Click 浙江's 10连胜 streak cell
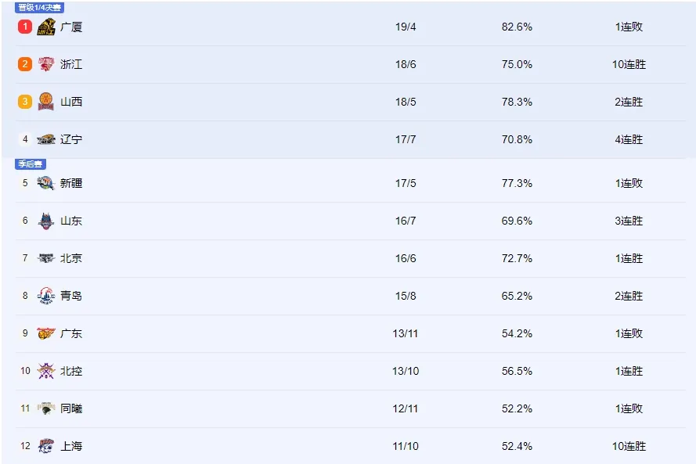Screen dimensions: 696x464 629,64
